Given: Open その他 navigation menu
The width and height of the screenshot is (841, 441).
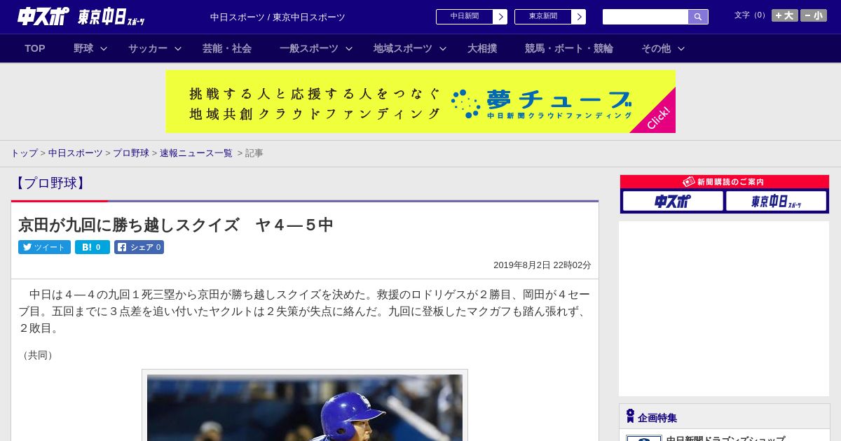Looking at the screenshot, I should [656, 48].
